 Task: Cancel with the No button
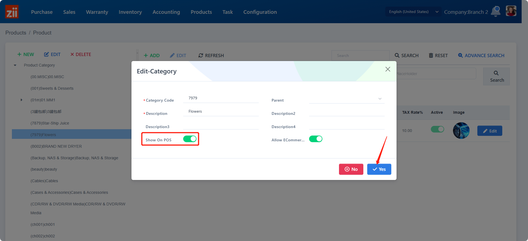tap(351, 169)
